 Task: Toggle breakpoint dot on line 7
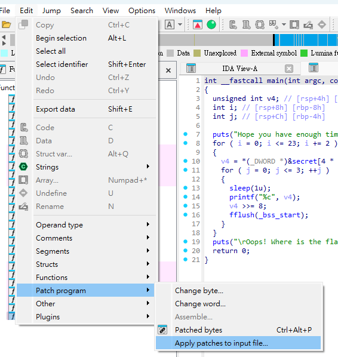point(185,134)
